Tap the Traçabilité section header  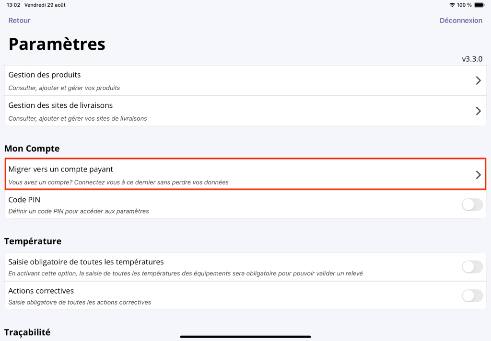(x=27, y=332)
